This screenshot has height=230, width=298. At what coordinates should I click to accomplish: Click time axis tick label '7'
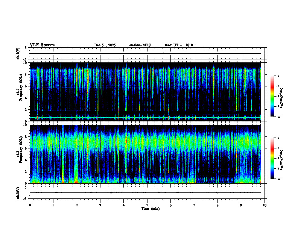click(194, 205)
